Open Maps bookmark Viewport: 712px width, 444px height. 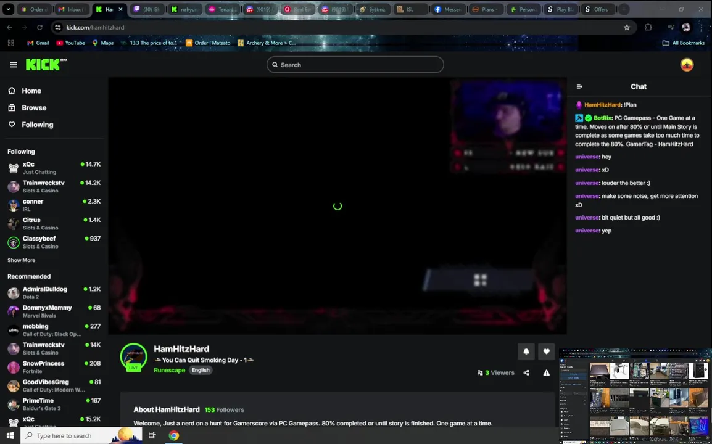click(102, 43)
